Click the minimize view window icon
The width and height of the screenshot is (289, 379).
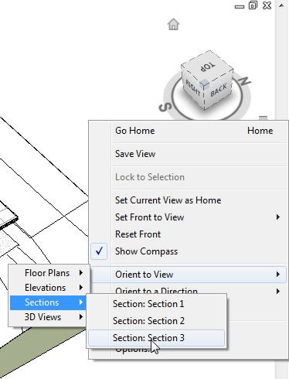pos(240,7)
